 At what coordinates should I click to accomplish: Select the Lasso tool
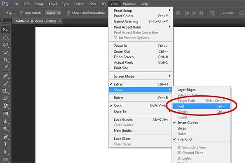pos(6,45)
